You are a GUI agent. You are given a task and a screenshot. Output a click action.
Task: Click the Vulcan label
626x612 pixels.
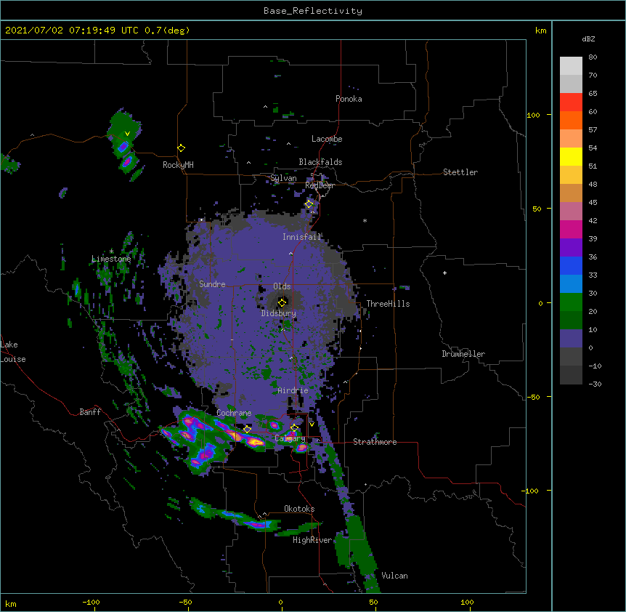click(394, 576)
